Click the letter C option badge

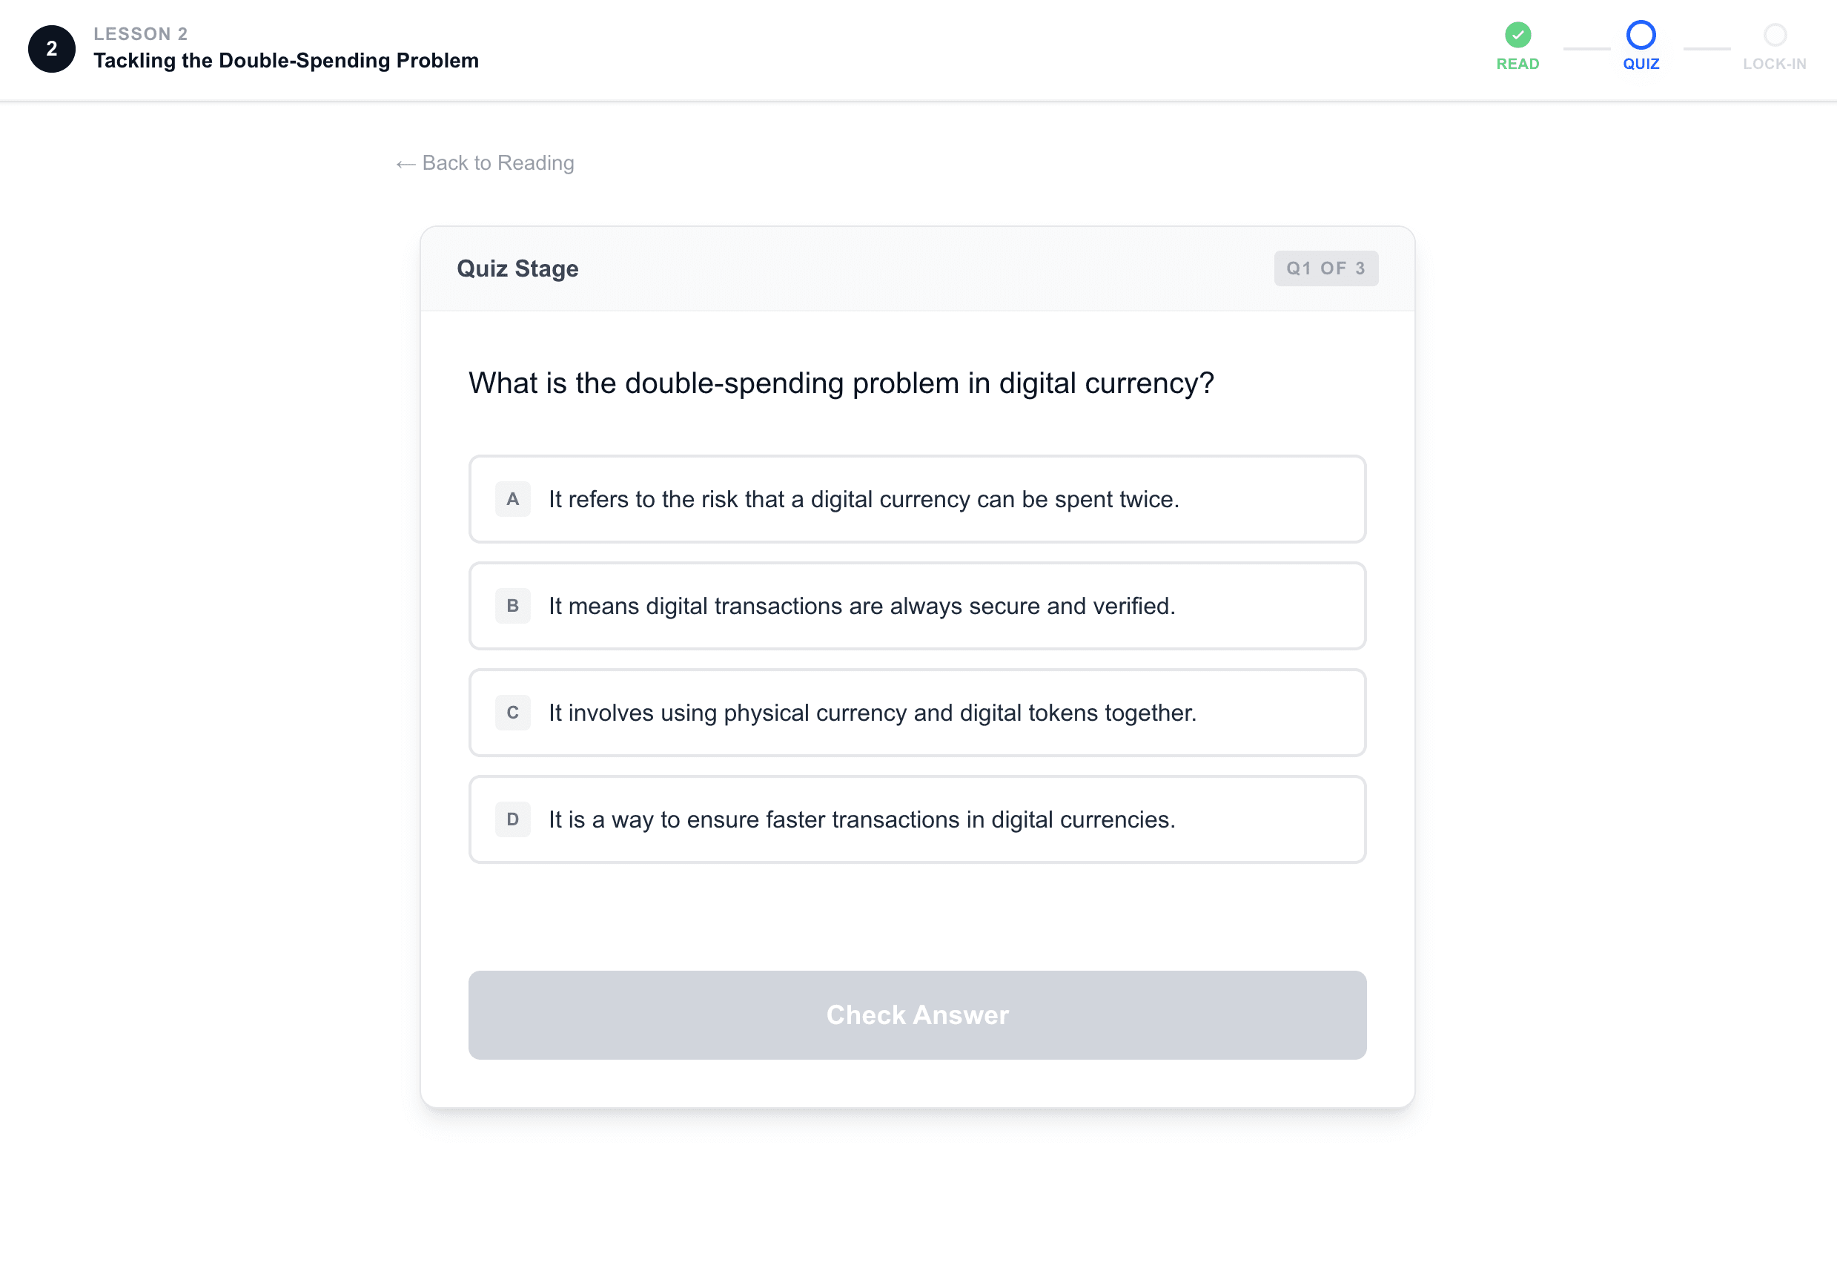(512, 713)
